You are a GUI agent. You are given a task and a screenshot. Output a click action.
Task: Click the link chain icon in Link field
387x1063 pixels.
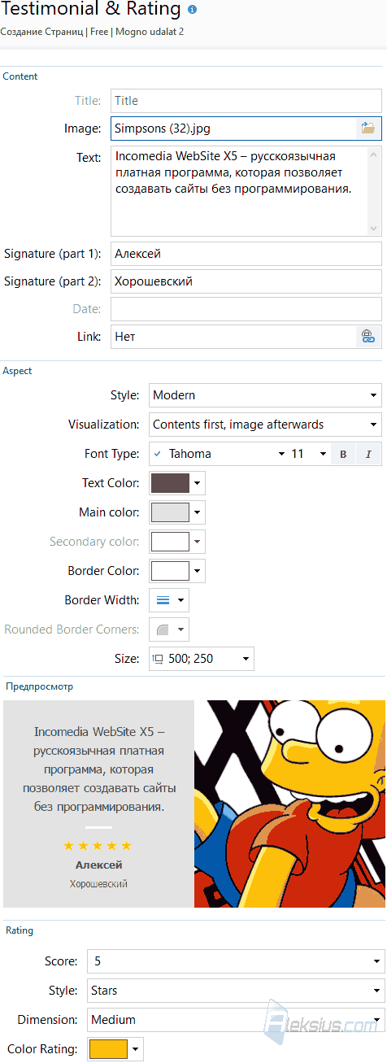368,337
